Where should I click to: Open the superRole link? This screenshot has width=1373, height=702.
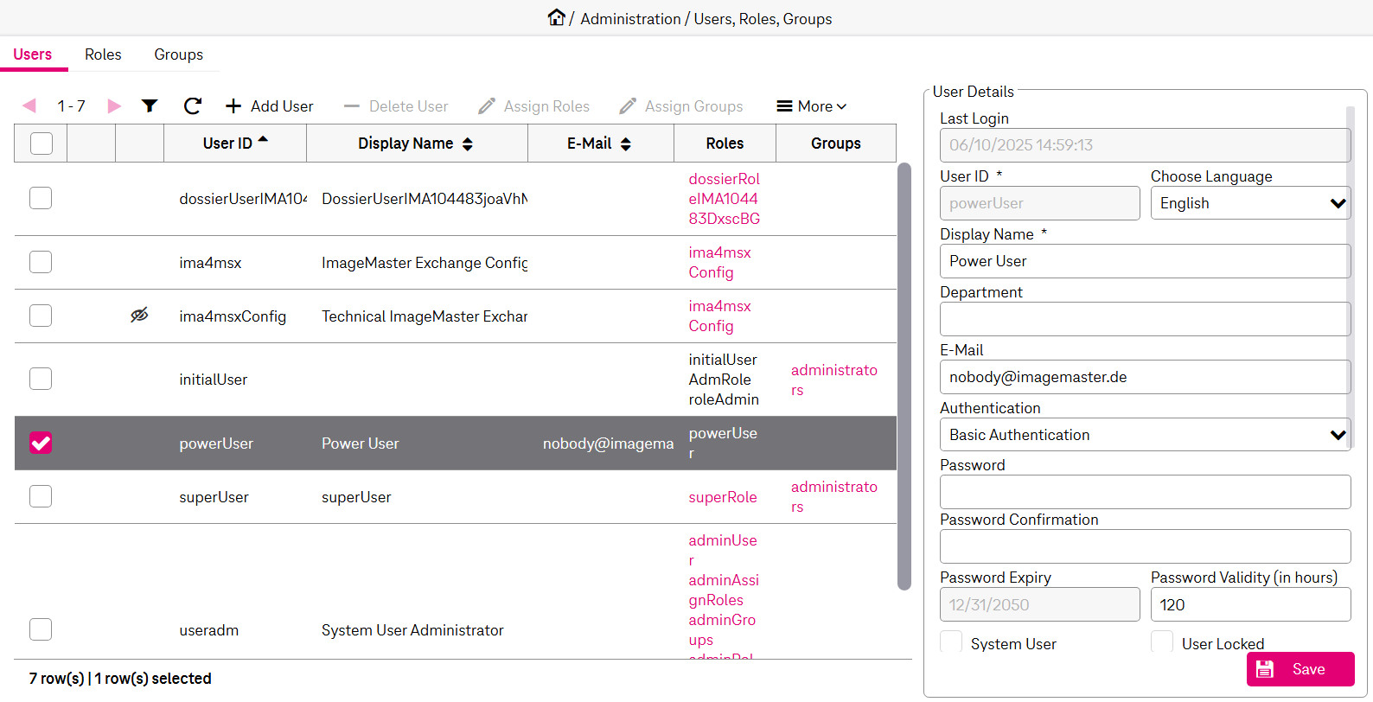(723, 497)
